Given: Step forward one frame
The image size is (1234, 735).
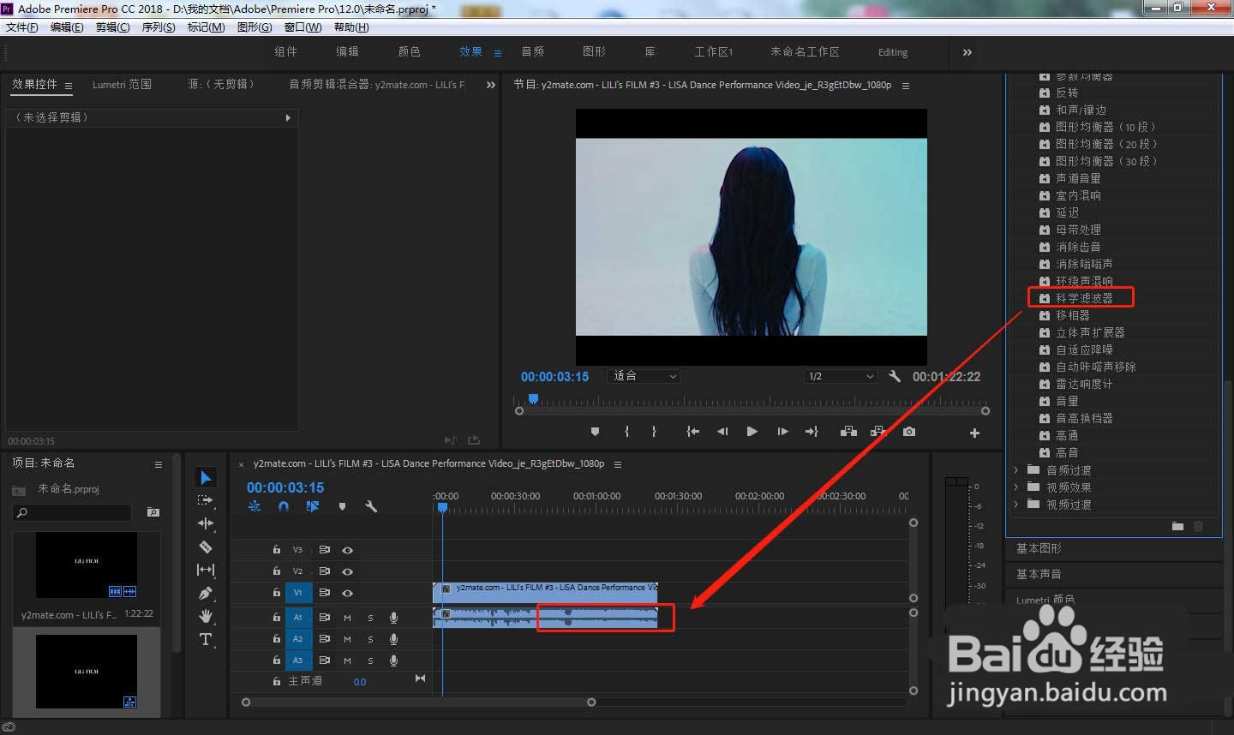Looking at the screenshot, I should coord(782,432).
